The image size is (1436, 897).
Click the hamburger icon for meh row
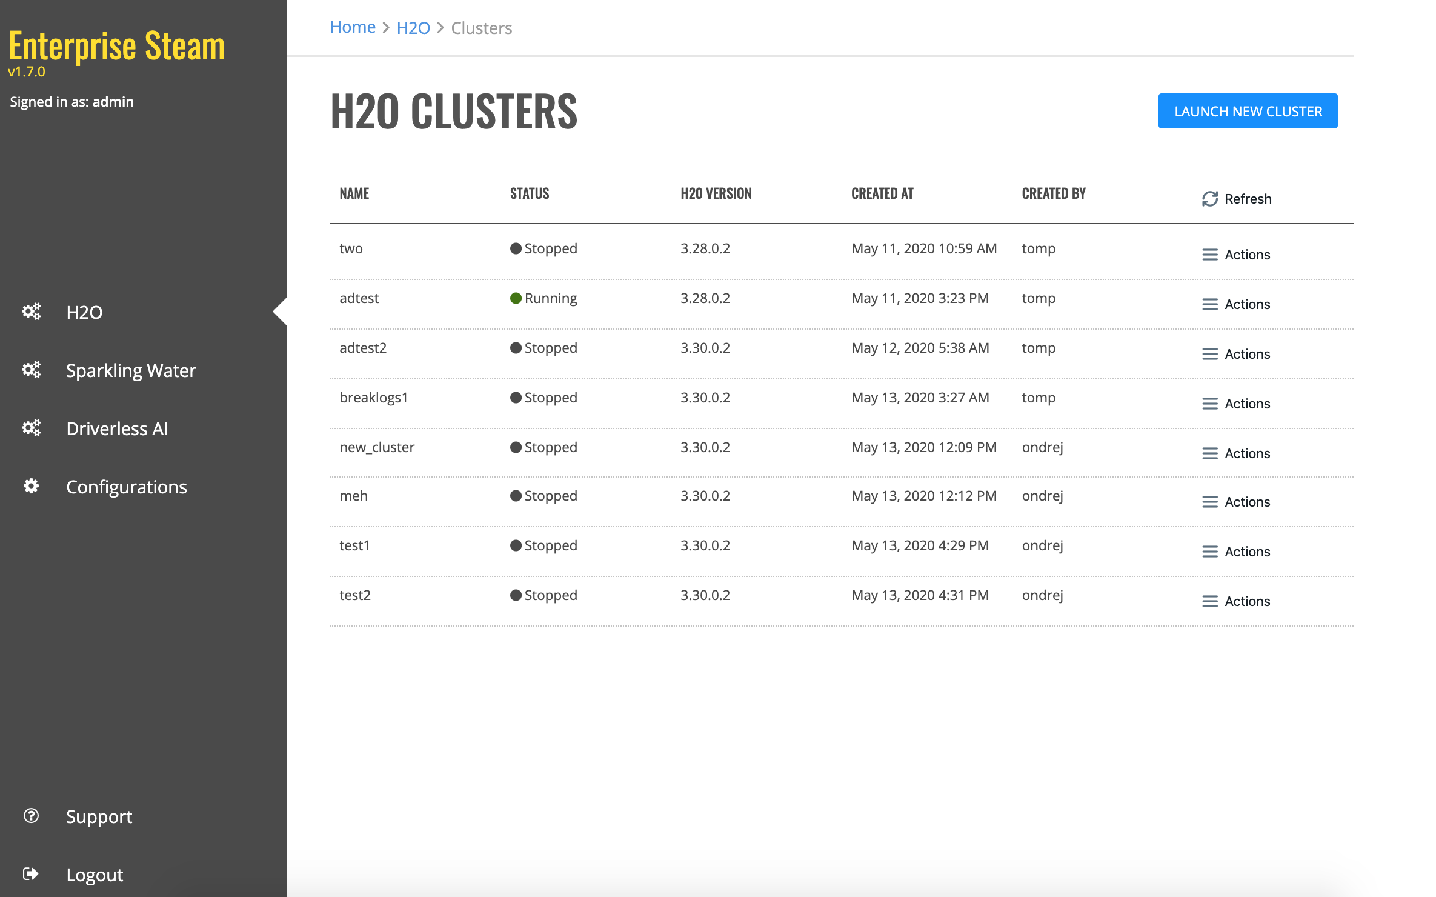pos(1210,502)
